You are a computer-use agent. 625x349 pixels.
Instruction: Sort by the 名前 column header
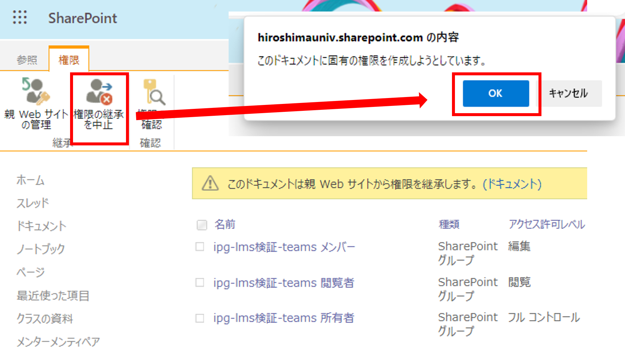pyautogui.click(x=225, y=224)
